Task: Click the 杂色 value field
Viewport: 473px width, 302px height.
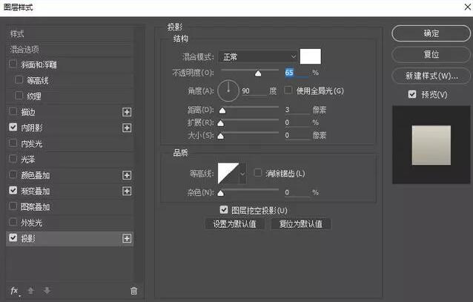Action: pos(297,192)
